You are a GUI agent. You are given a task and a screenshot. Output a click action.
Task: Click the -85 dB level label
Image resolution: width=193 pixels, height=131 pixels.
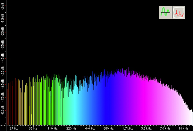[x=3, y=113]
